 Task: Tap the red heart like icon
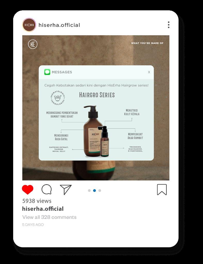click(x=28, y=190)
